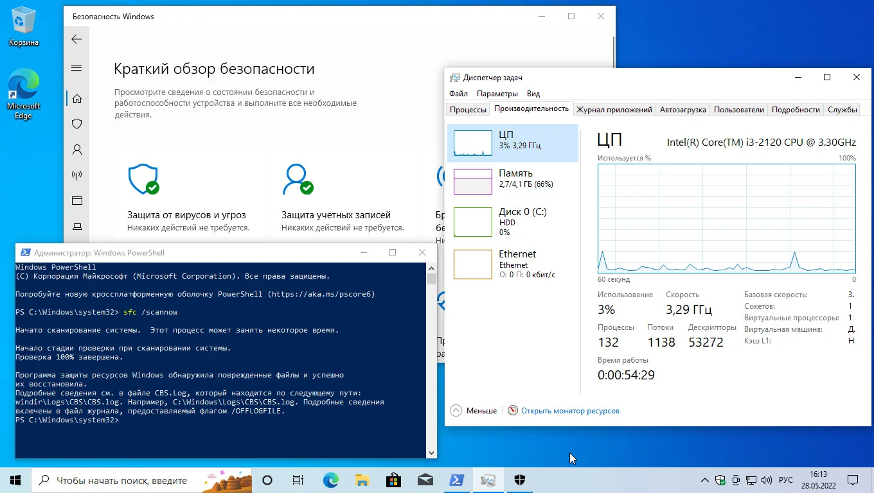The width and height of the screenshot is (874, 493).
Task: Switch to the Службы tab
Action: [x=842, y=110]
